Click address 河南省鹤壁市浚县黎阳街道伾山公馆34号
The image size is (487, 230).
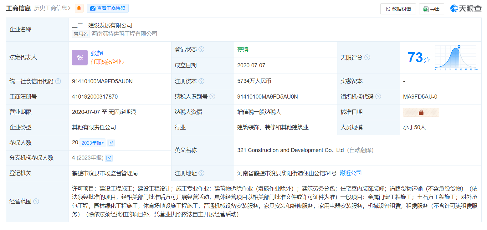pyautogui.click(x=287, y=173)
